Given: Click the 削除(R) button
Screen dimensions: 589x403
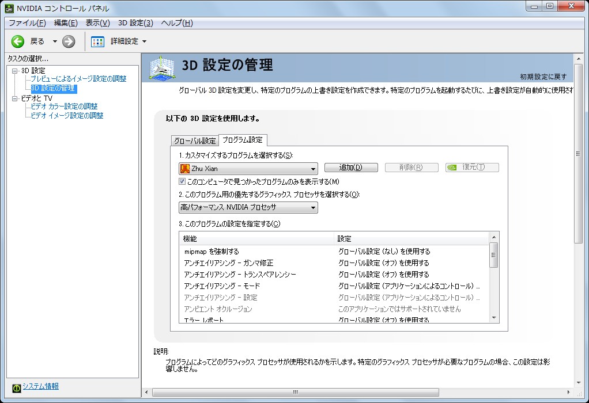Looking at the screenshot, I should [x=411, y=168].
